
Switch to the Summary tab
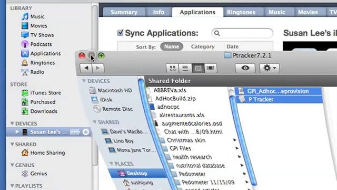coord(124,12)
